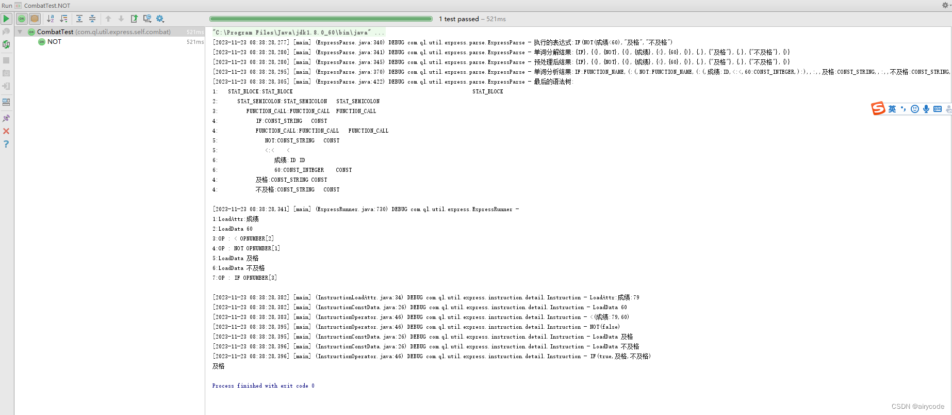Export test results icon
Viewport: 952px width, 415px height.
coord(134,19)
